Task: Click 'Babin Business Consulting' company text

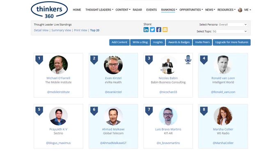Action: 168,82
